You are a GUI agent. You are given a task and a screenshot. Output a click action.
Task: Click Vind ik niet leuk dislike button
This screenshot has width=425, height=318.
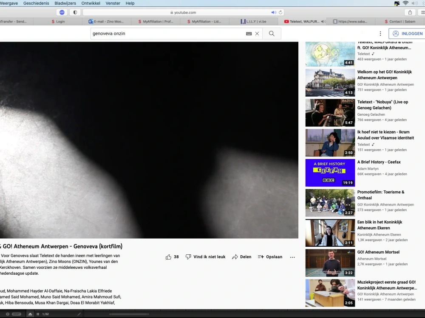205,257
